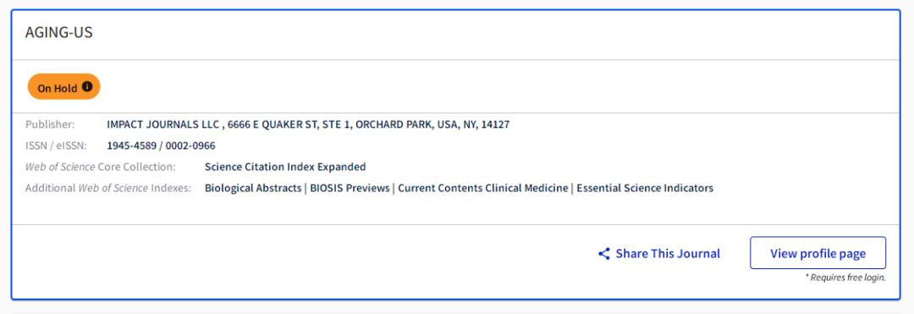Click the orange On Hold badge
The width and height of the screenshot is (914, 314).
(x=64, y=87)
